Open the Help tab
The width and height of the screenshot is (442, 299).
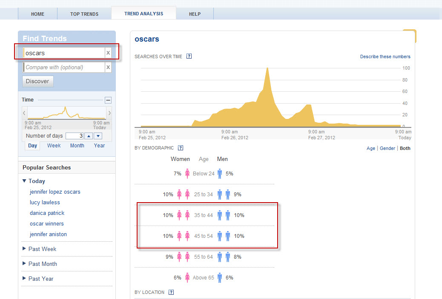[x=195, y=14]
